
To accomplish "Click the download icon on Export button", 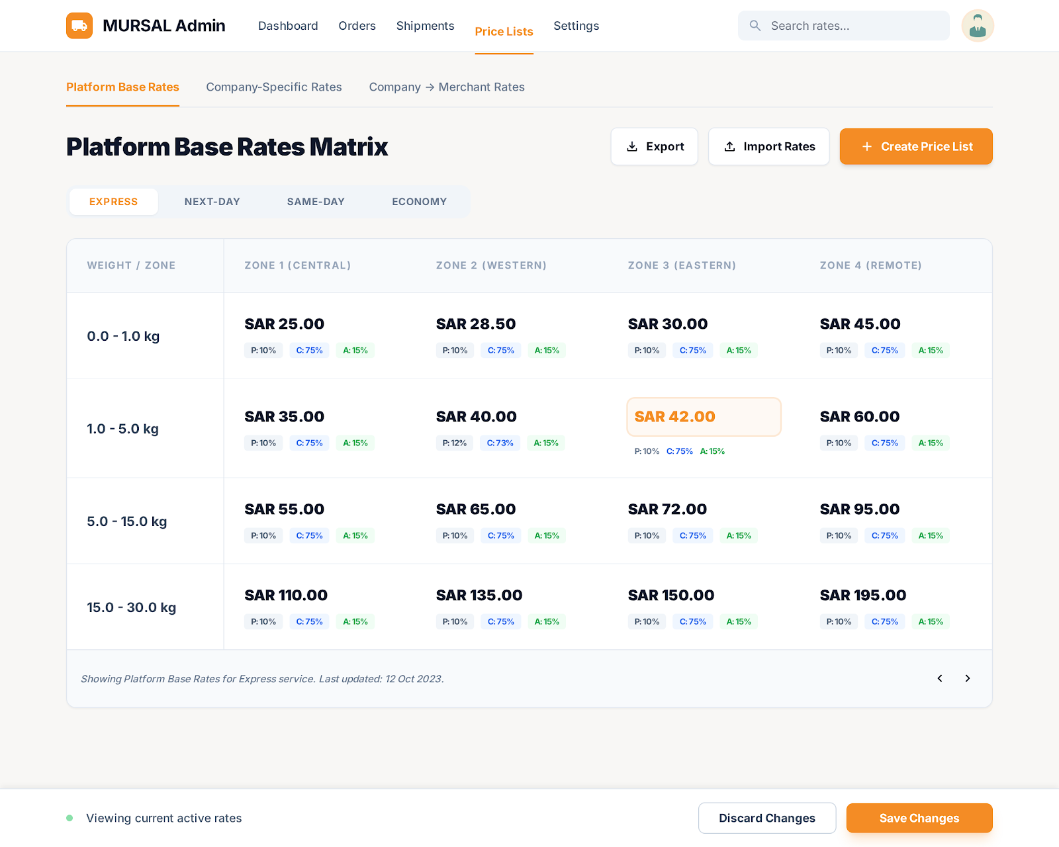I will [x=633, y=146].
